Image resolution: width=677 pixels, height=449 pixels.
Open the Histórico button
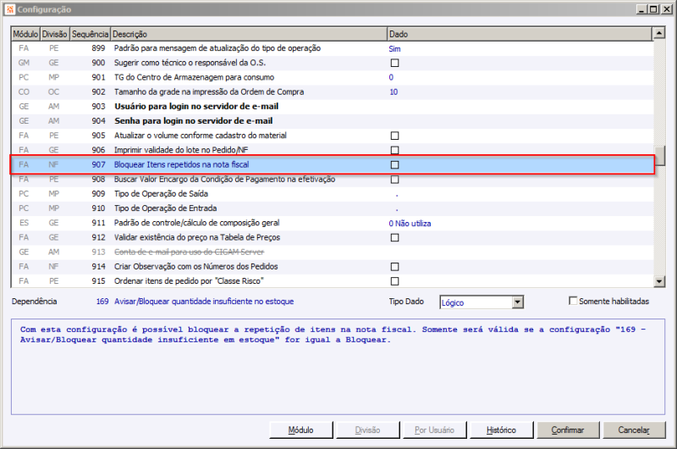click(x=501, y=430)
